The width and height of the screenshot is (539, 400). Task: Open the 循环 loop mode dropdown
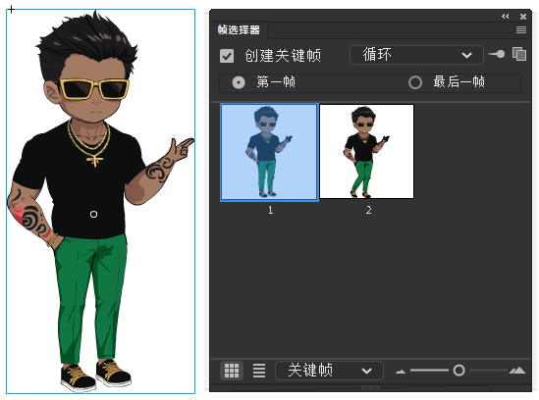click(416, 55)
